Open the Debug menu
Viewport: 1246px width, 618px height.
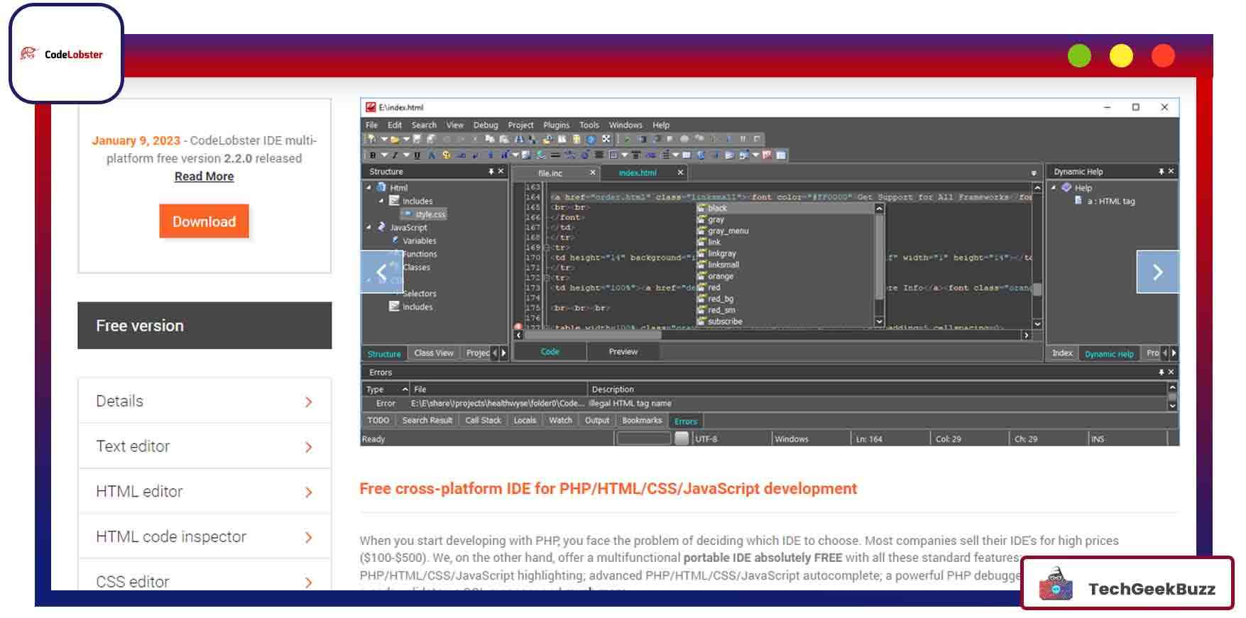coord(486,125)
